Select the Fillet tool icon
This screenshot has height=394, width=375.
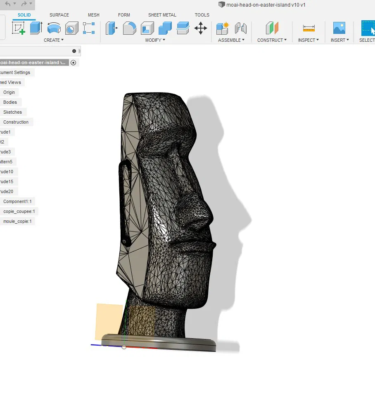click(x=130, y=28)
